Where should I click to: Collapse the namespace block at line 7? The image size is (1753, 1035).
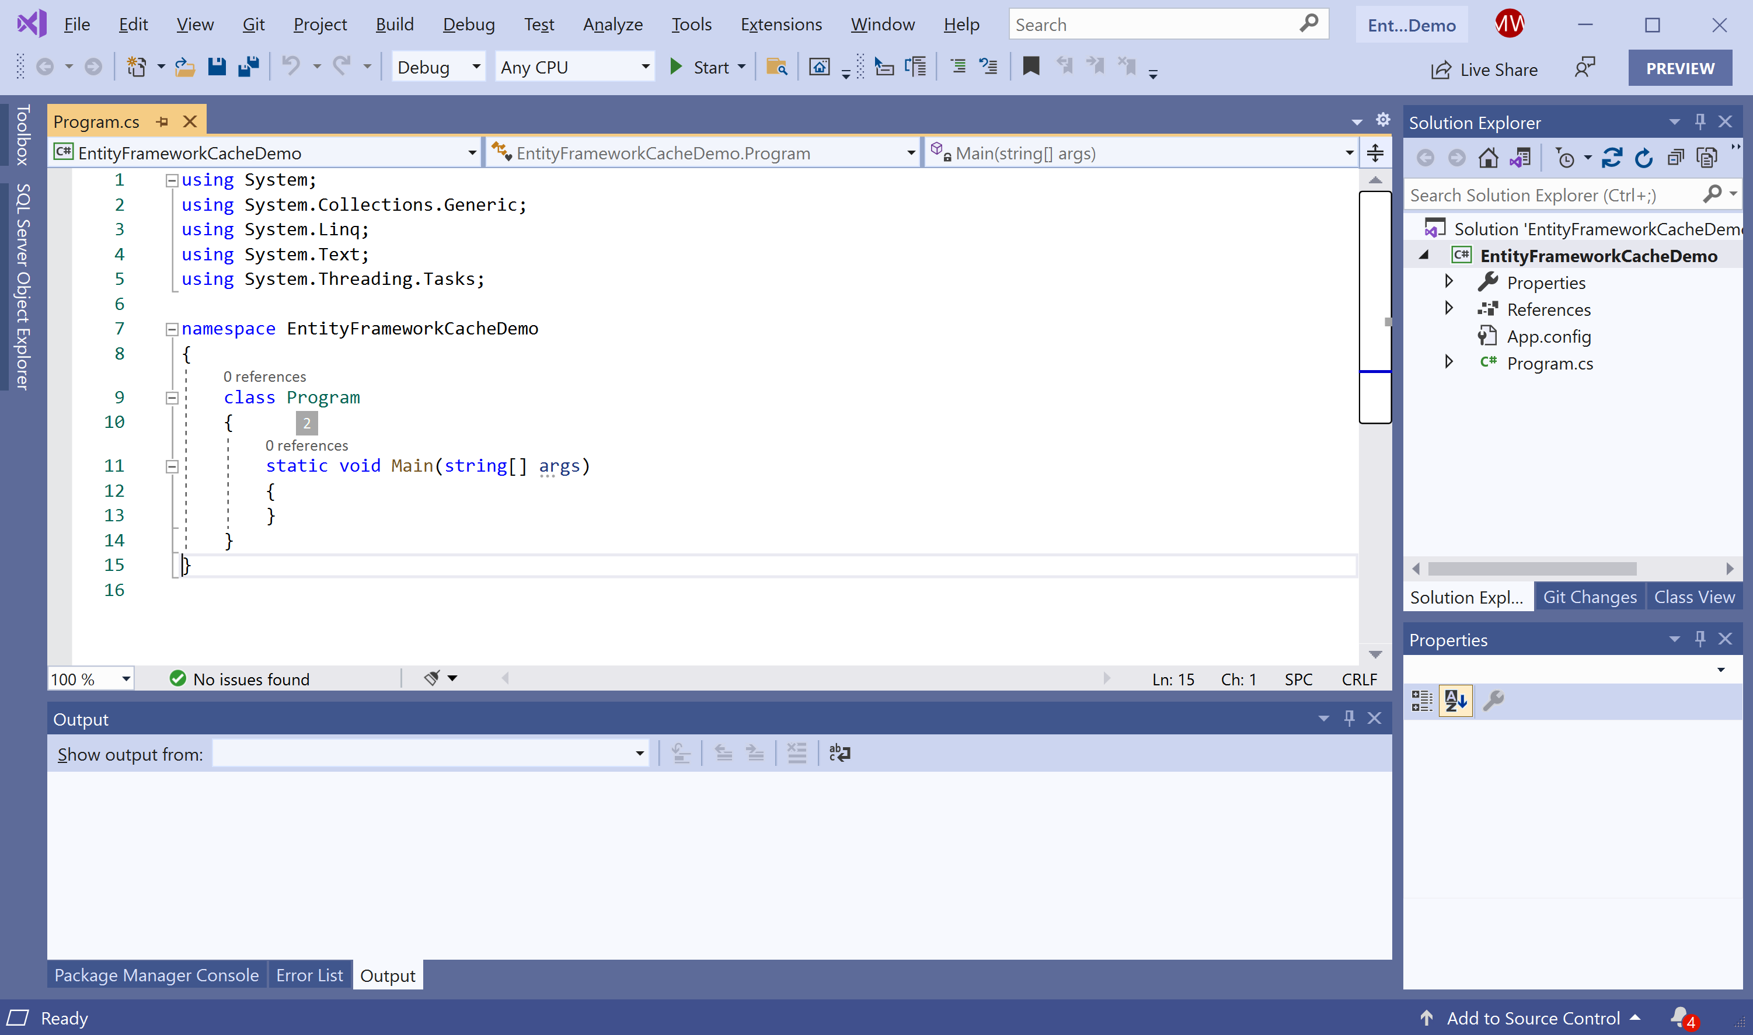pos(172,329)
